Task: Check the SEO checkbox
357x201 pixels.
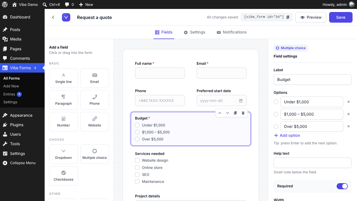Action: coord(137,174)
